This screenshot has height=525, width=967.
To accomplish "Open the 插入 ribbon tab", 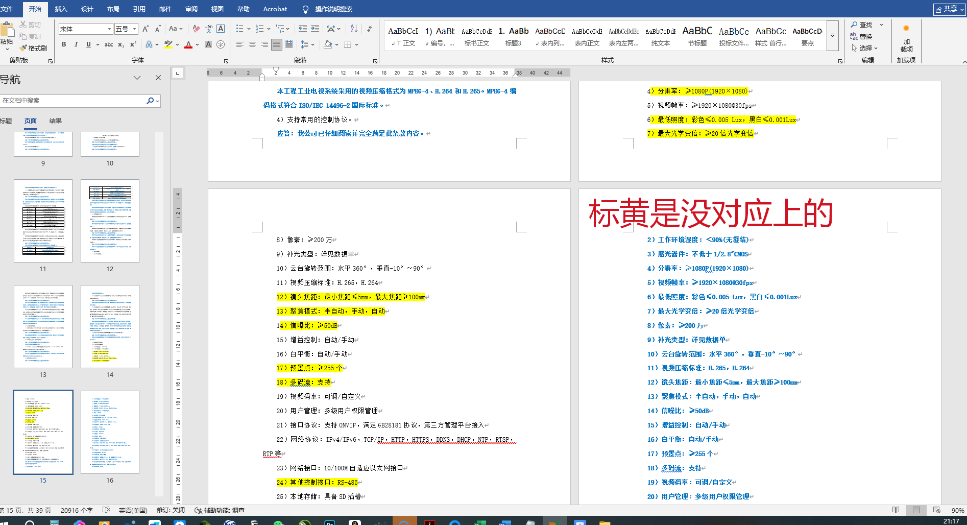I will click(x=61, y=9).
